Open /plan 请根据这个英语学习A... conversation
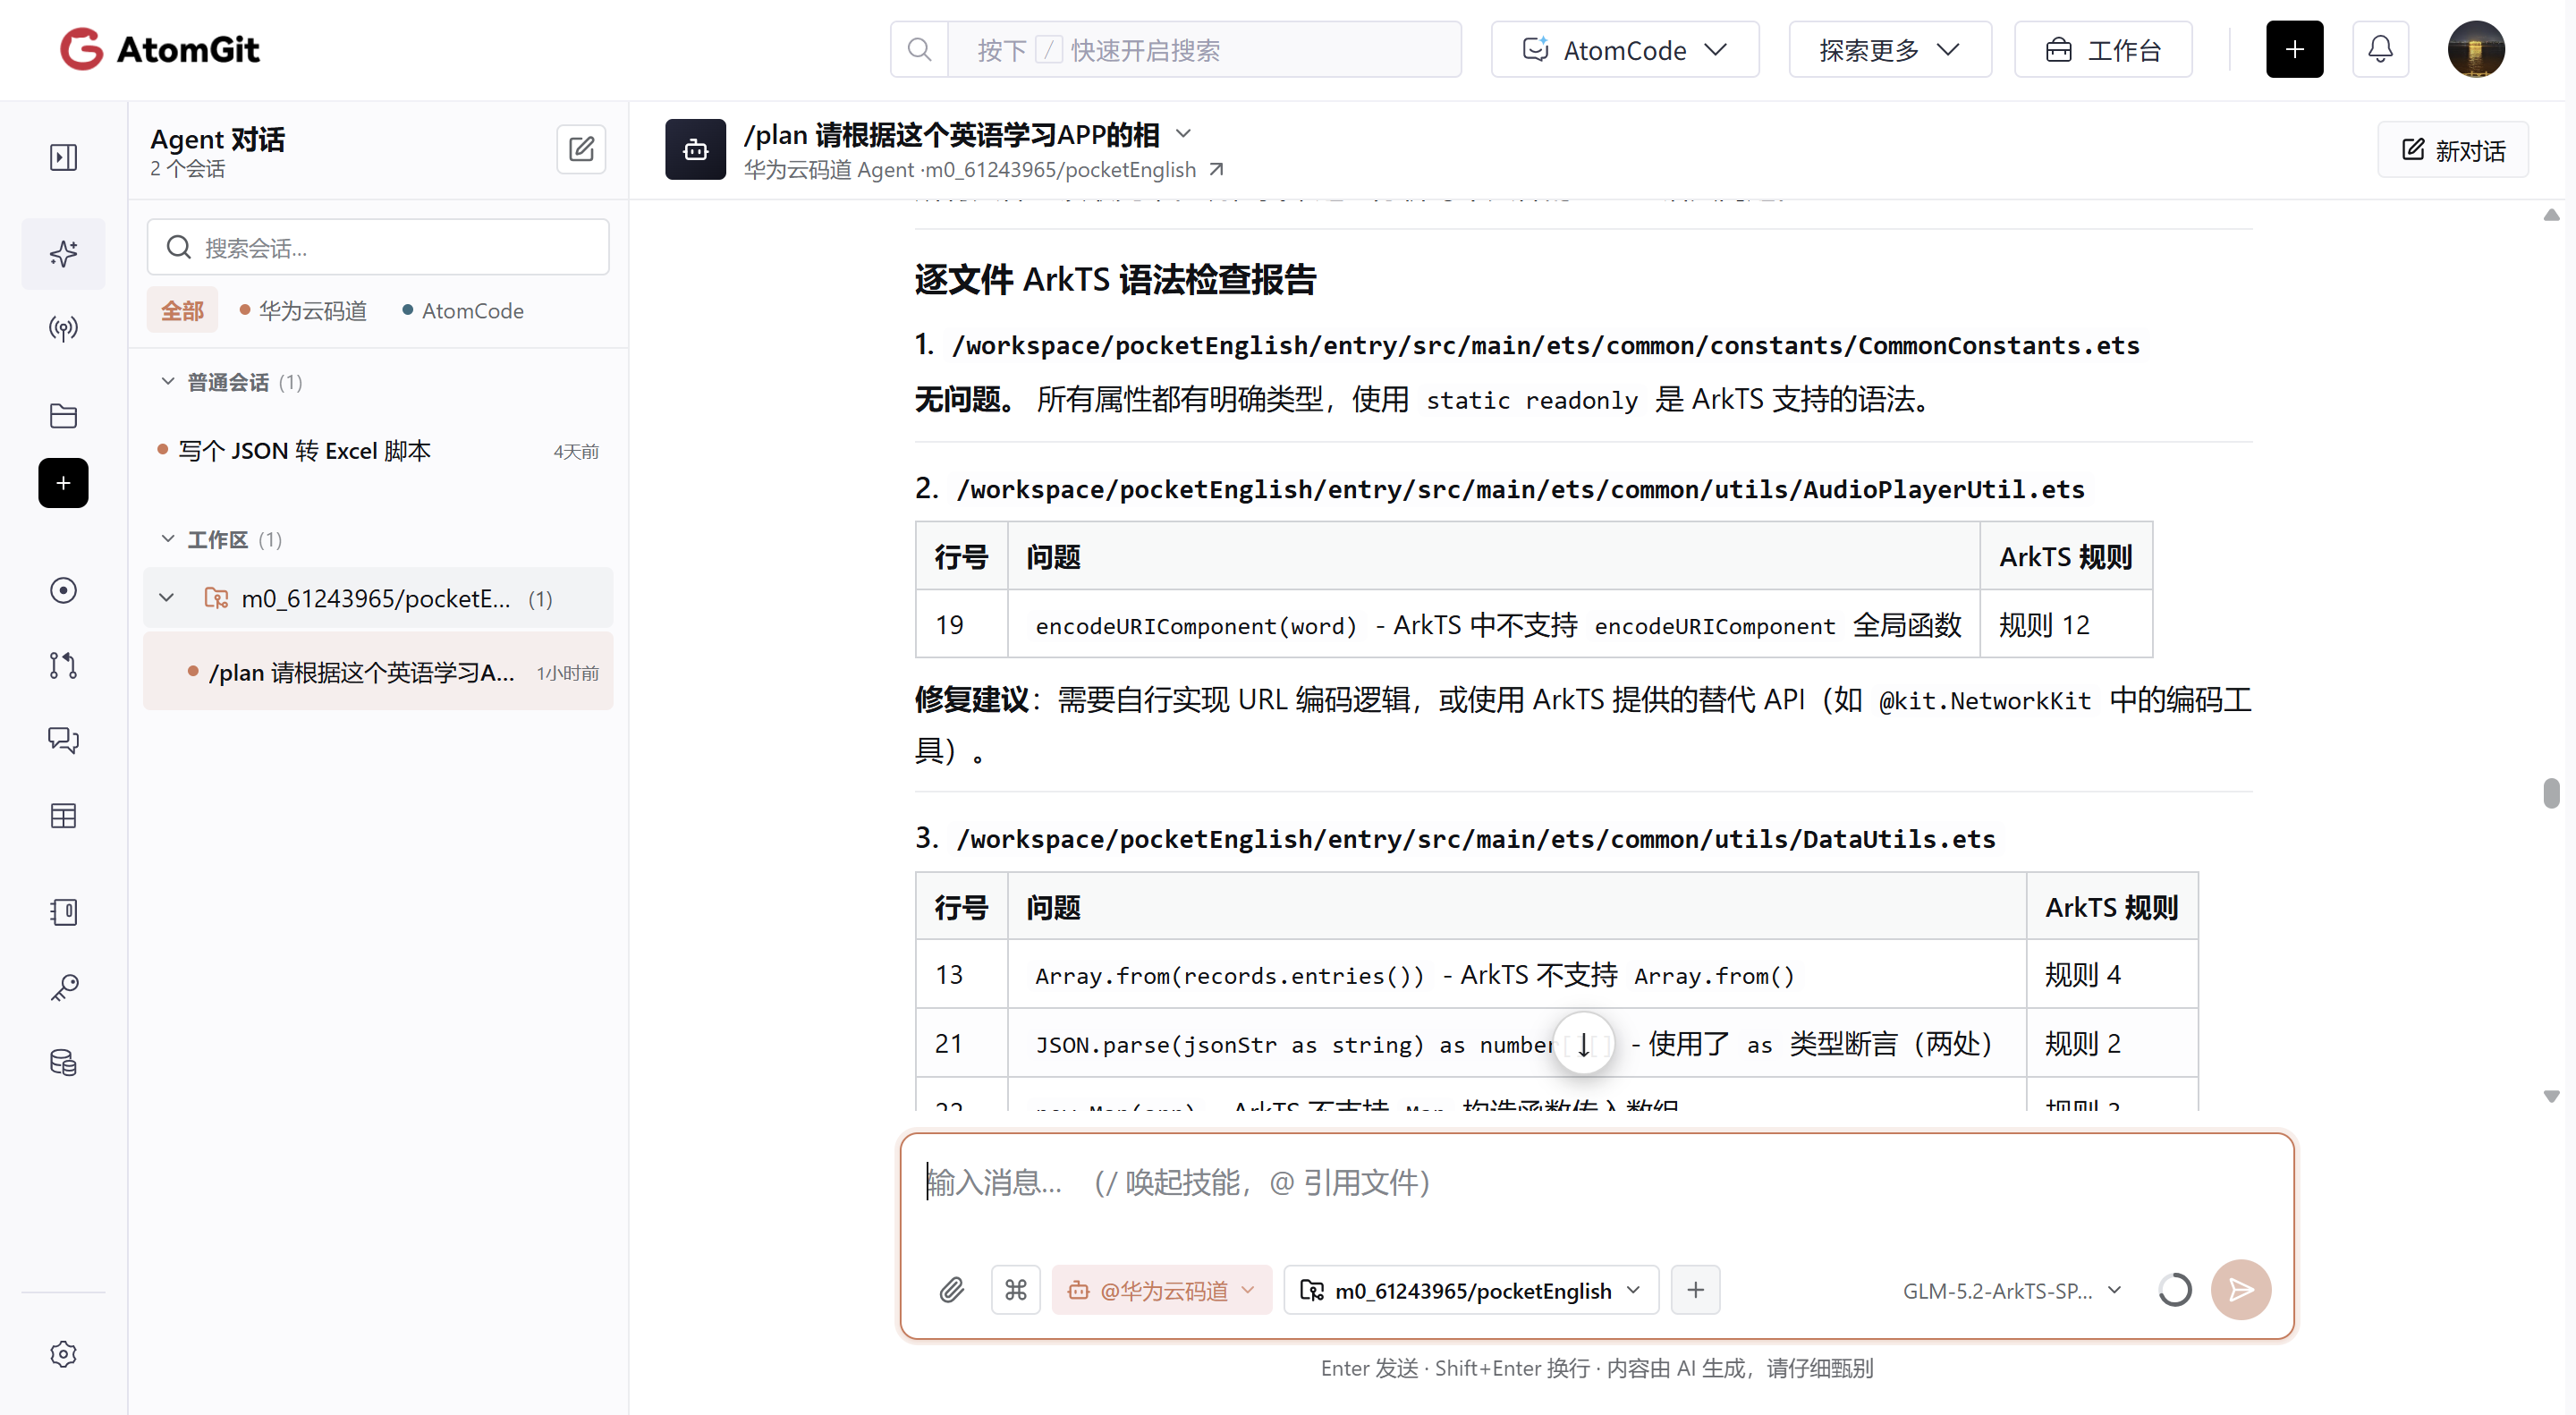Viewport: 2576px width, 1415px height. (378, 672)
